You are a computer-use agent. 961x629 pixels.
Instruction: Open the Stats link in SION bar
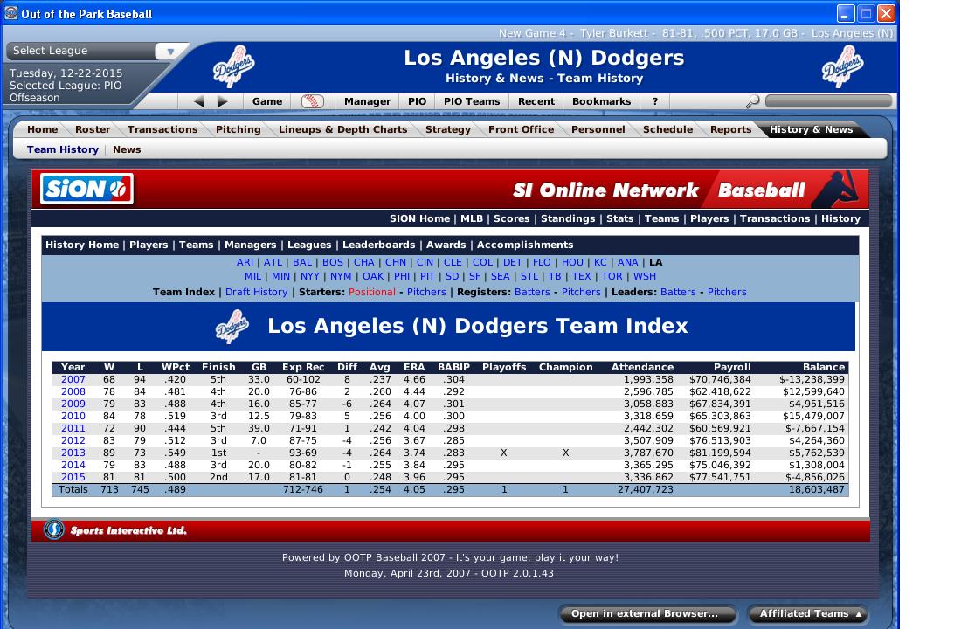[619, 219]
